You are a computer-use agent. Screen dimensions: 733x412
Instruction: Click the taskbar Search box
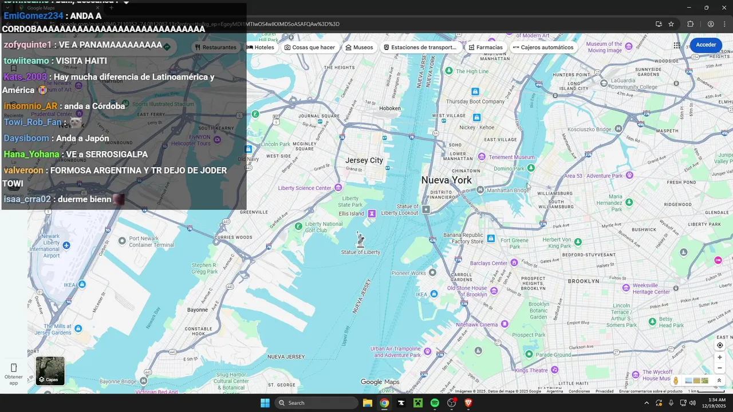[x=316, y=403]
